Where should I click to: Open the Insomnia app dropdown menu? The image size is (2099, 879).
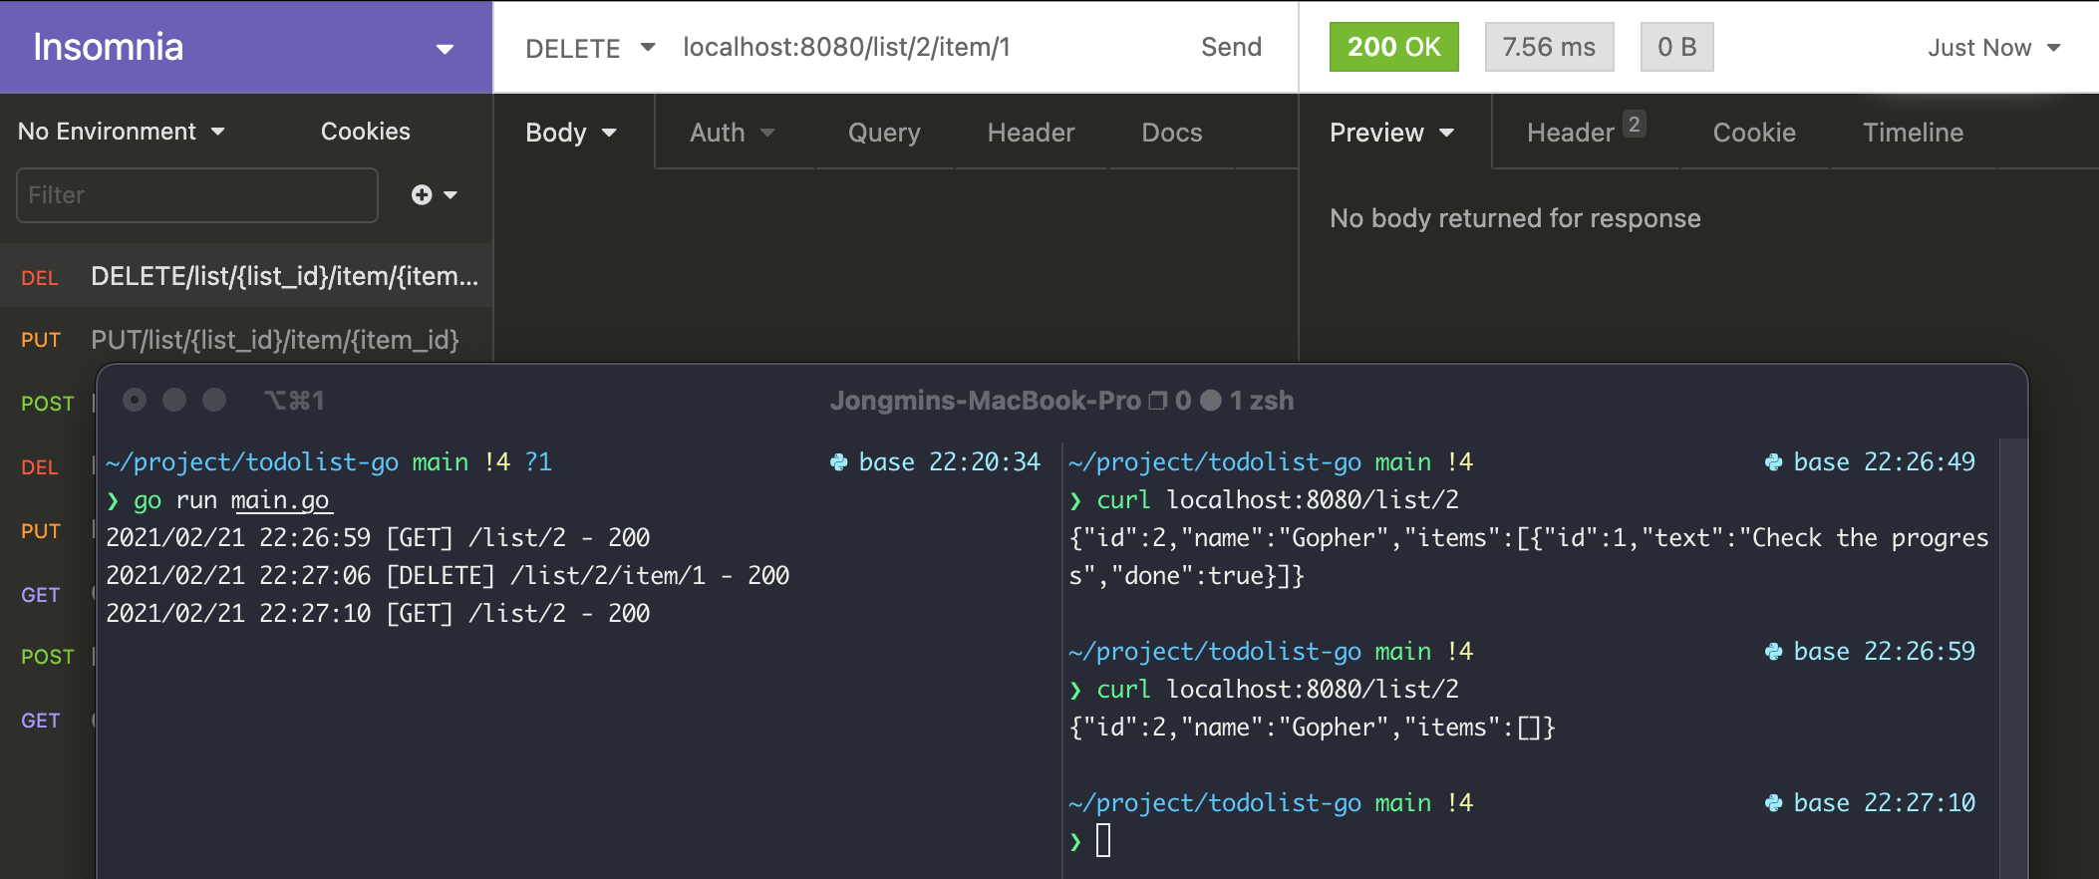(x=445, y=48)
